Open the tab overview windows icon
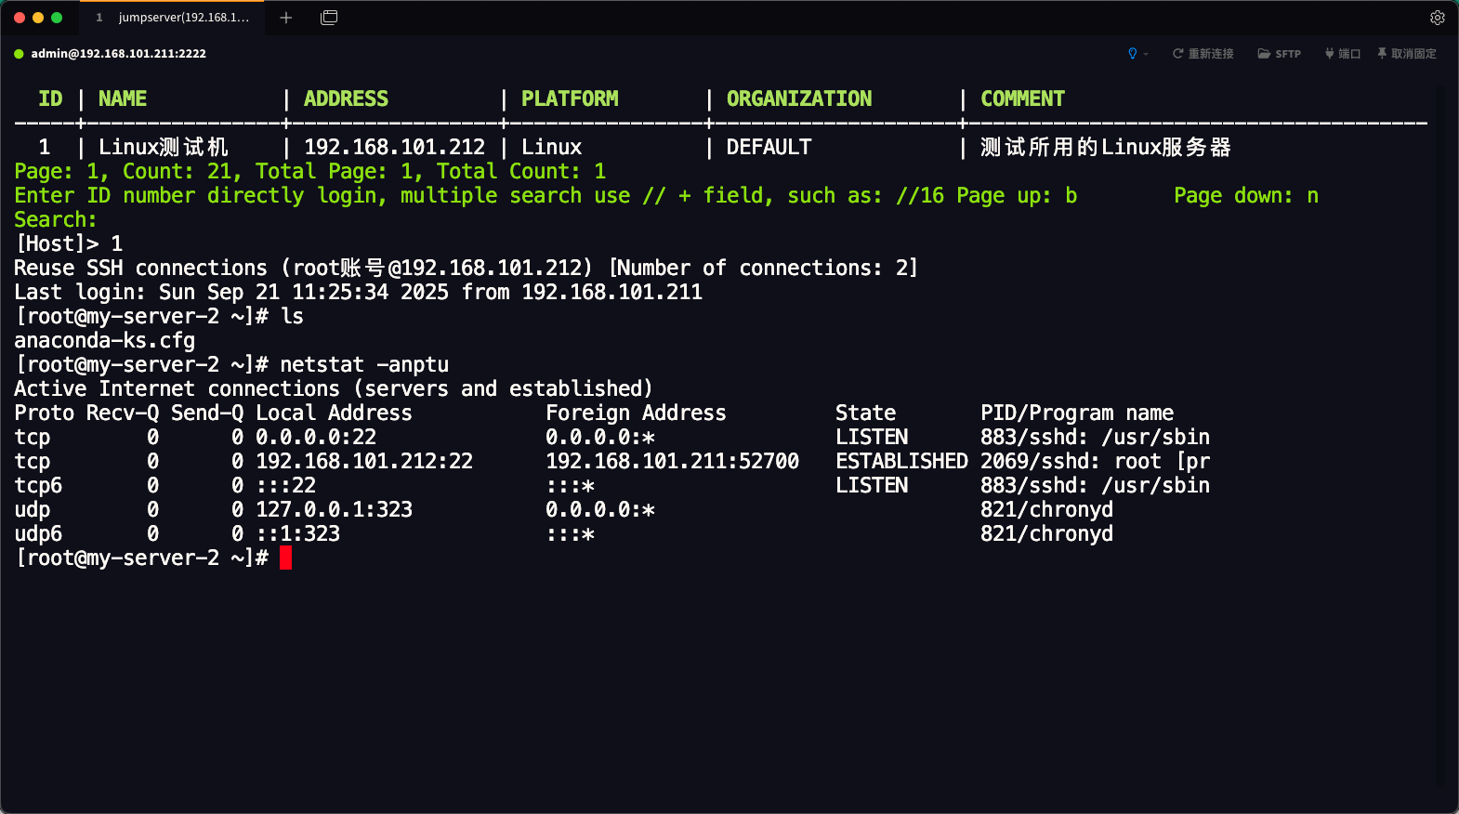 click(329, 18)
